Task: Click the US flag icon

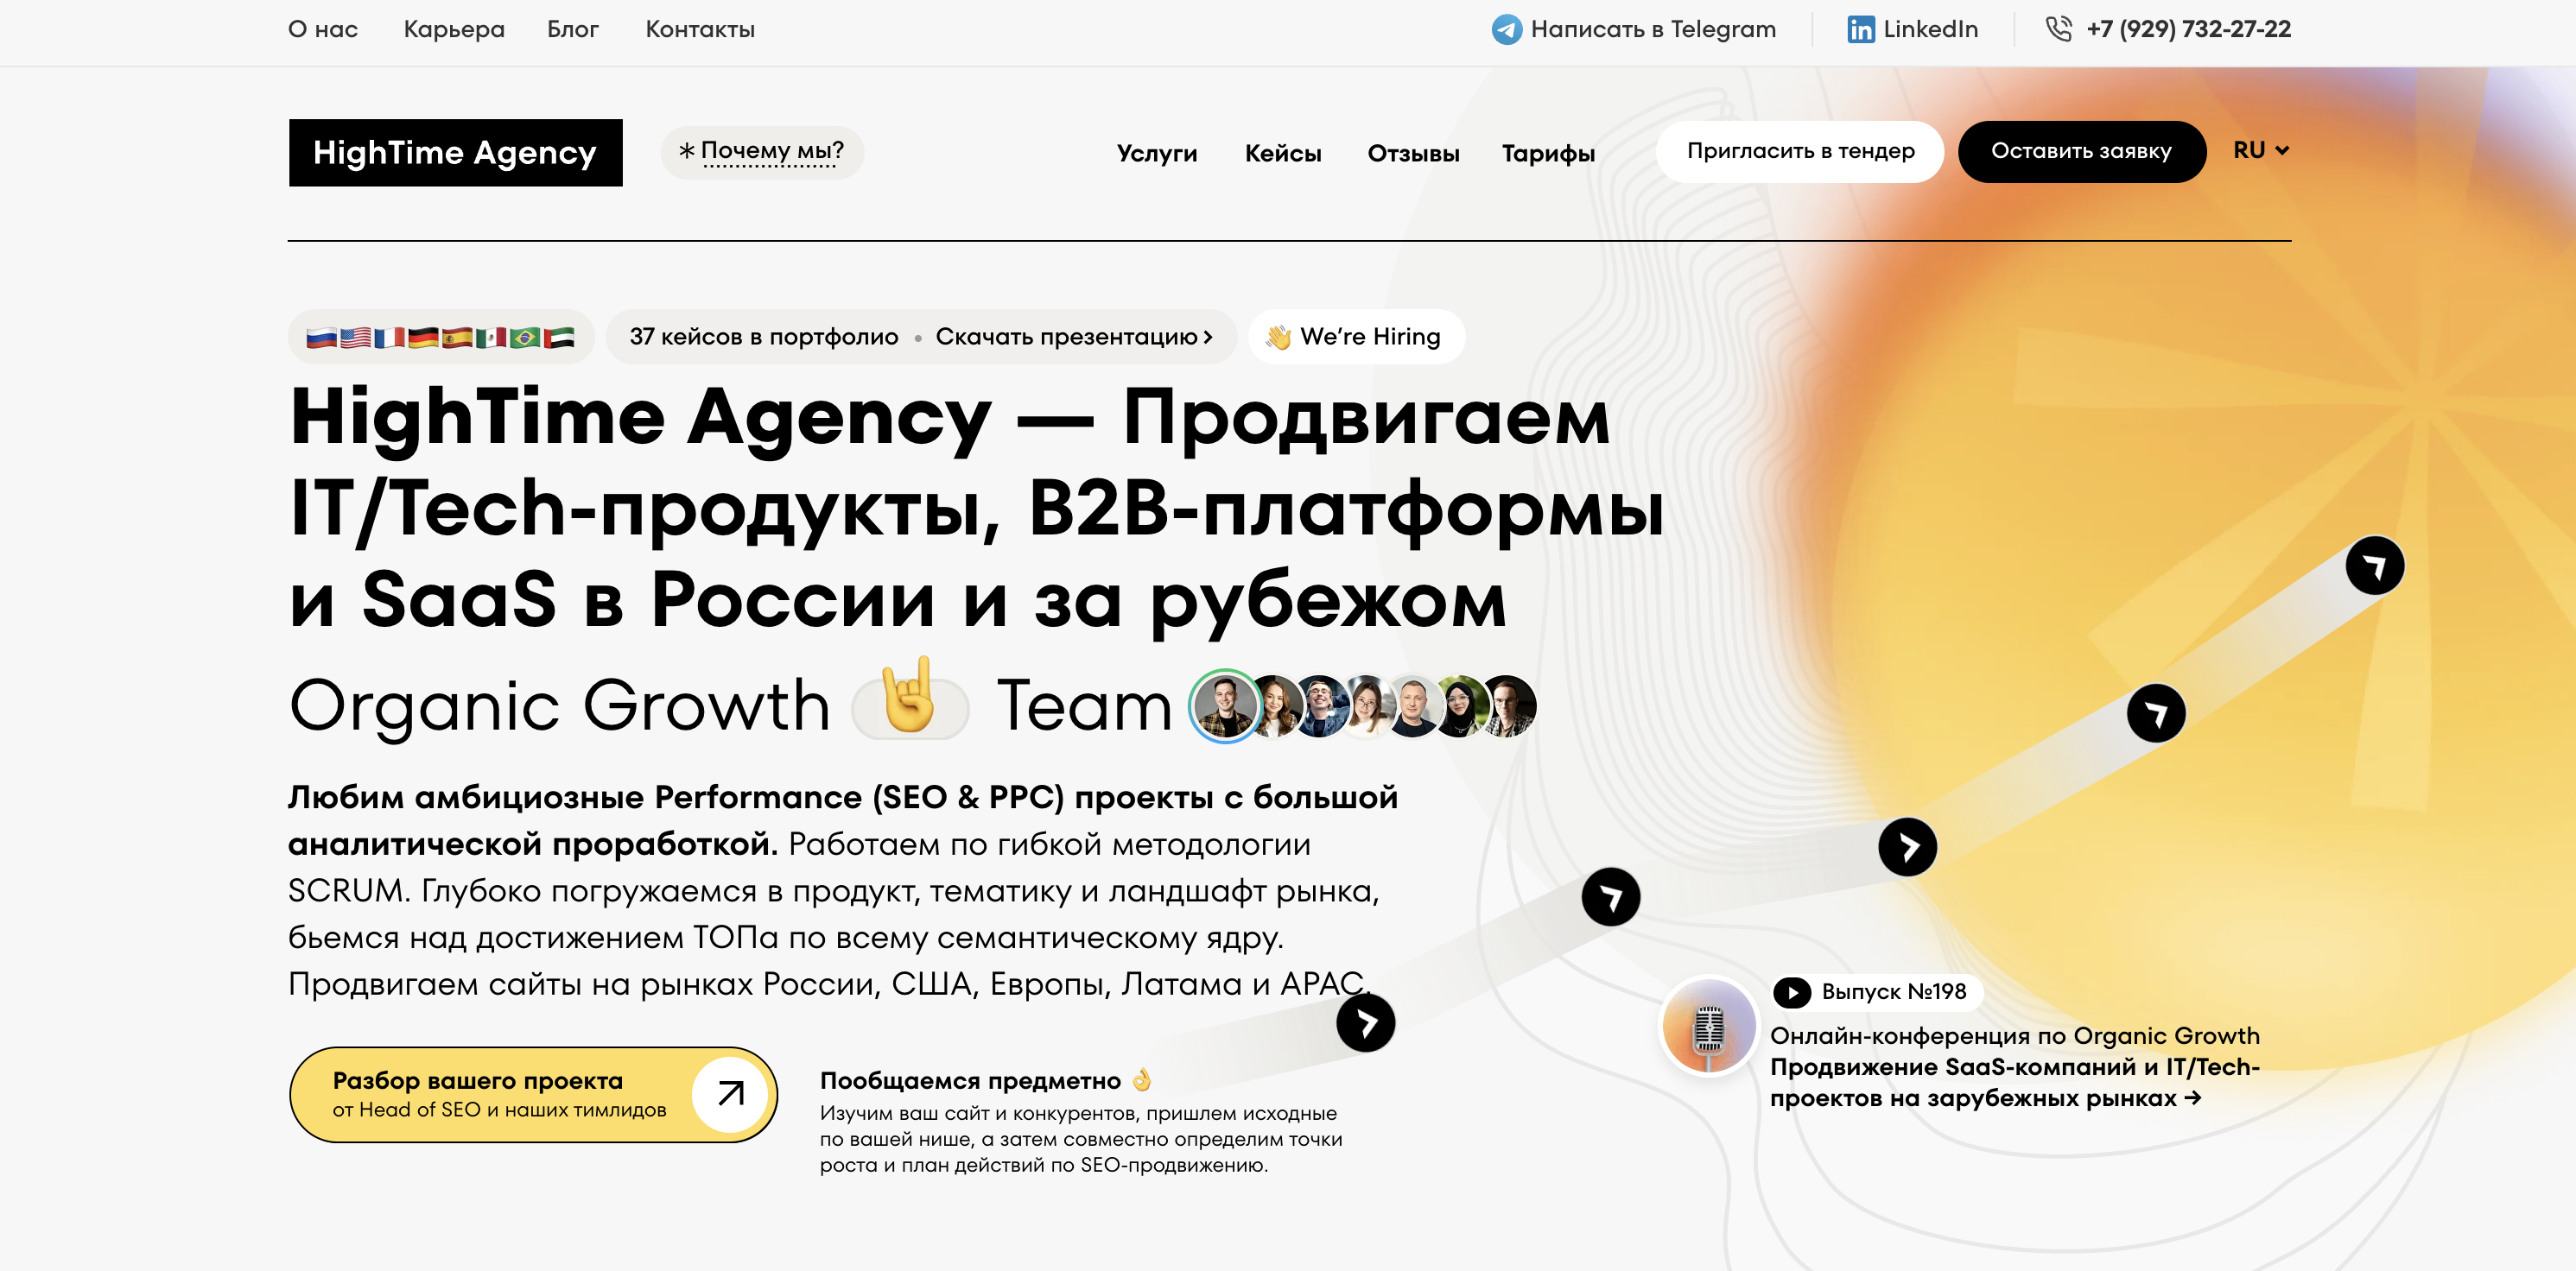Action: point(356,338)
